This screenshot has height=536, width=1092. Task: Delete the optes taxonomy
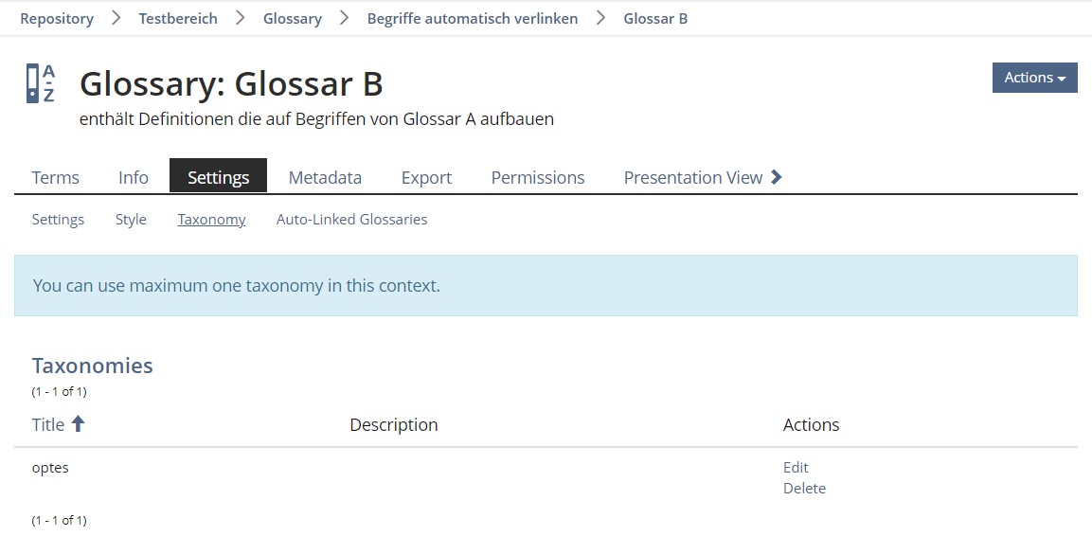click(x=804, y=489)
